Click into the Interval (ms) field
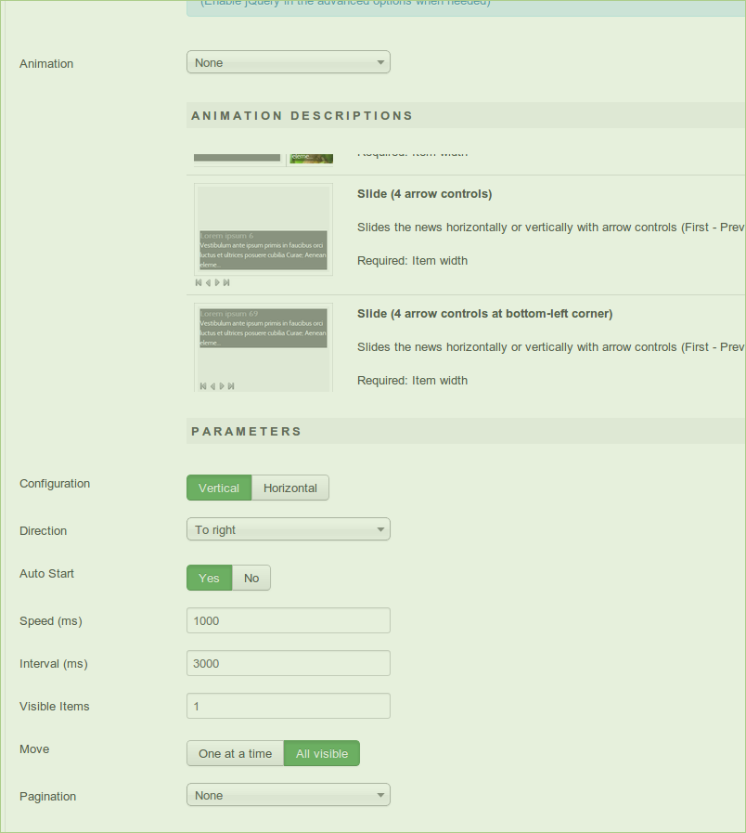746x833 pixels. pos(288,664)
